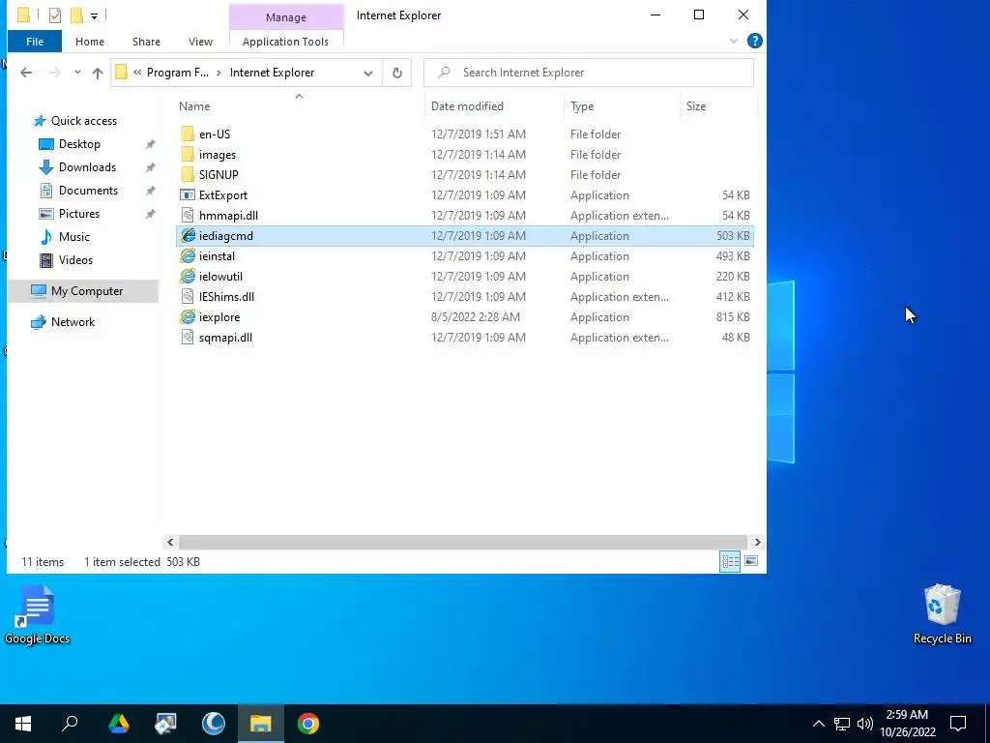990x743 pixels.
Task: Sort by the Type column header
Action: pos(622,106)
